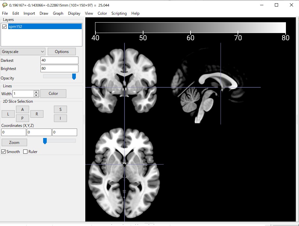Click the lines Color button
The height and width of the screenshot is (226, 299).
pyautogui.click(x=53, y=94)
